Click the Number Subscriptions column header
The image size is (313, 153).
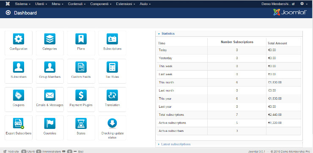click(x=237, y=42)
